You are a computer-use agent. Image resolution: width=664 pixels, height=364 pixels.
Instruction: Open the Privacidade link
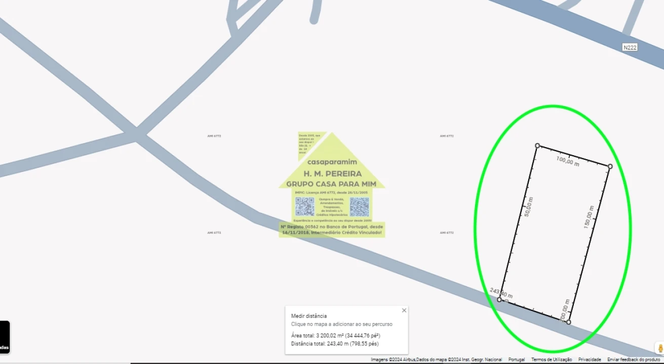[x=590, y=359]
